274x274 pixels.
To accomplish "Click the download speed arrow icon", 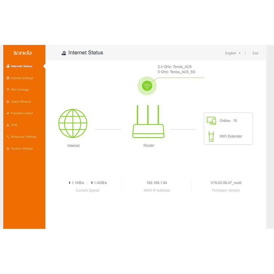I will click(x=92, y=182).
